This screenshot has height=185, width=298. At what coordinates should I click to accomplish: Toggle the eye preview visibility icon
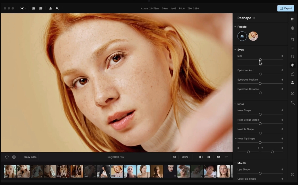click(209, 157)
